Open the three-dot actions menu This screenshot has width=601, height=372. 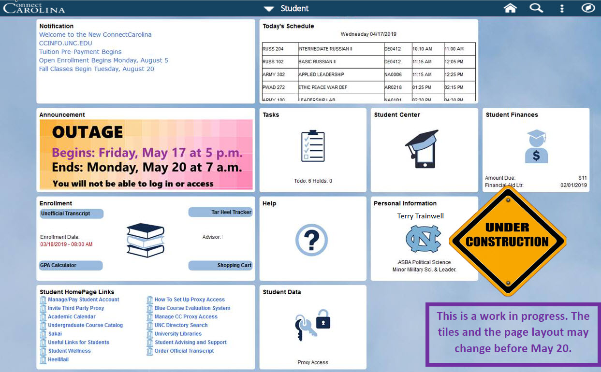[561, 8]
